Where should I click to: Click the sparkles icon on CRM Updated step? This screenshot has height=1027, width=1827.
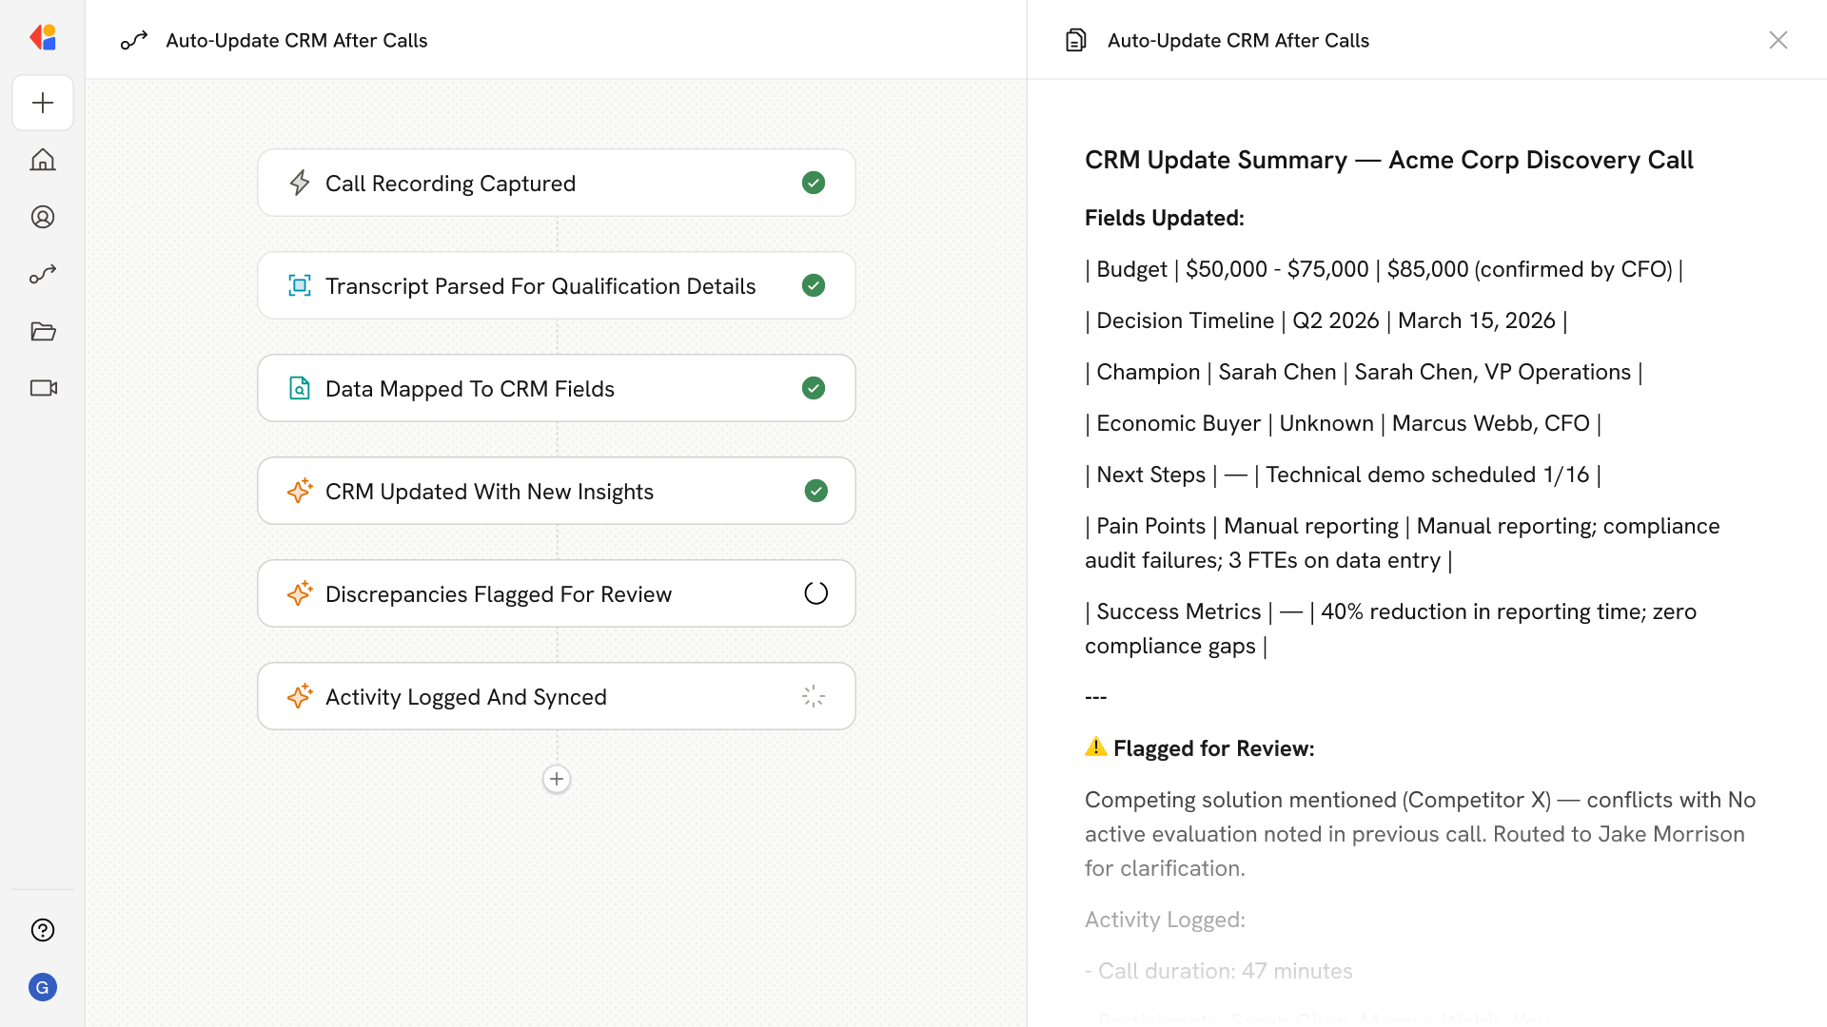pos(300,491)
